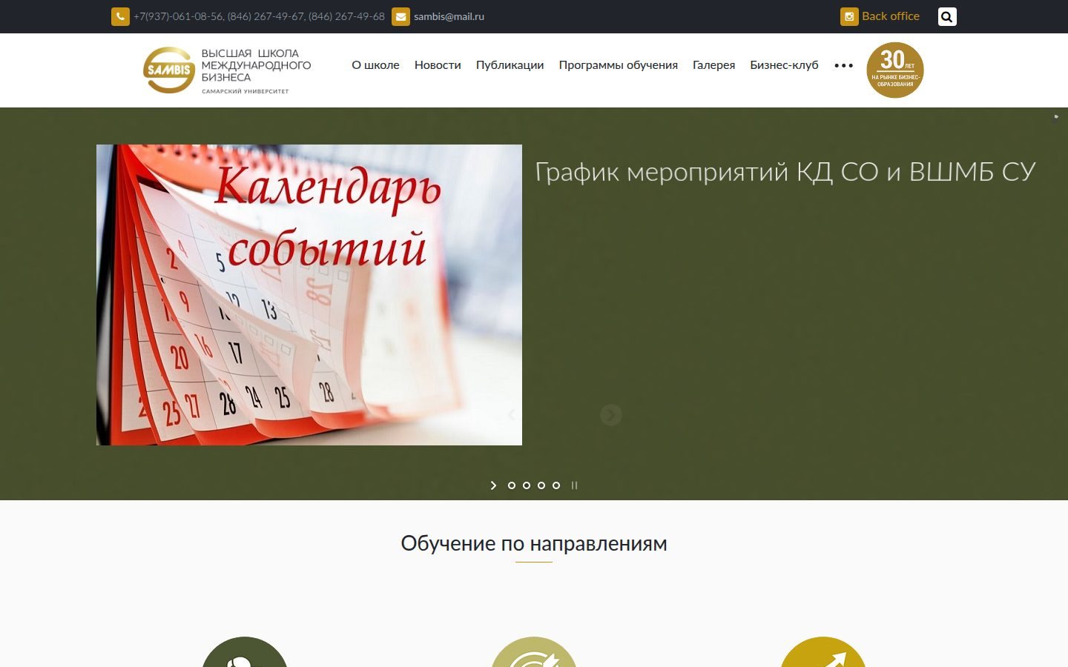Click the gold arrow direction icon
The width and height of the screenshot is (1068, 667).
(823, 652)
